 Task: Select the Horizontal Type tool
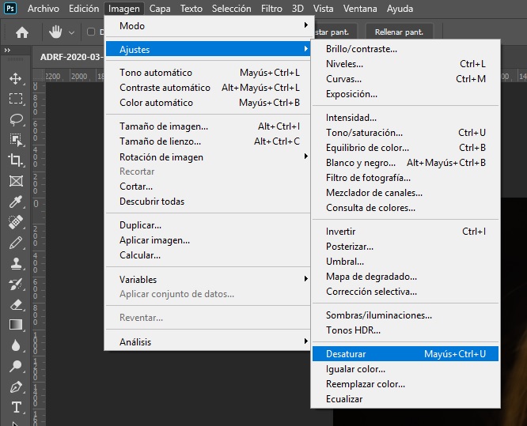pos(16,407)
